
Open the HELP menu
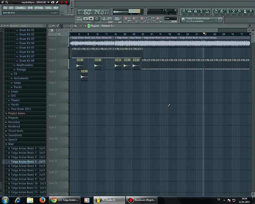[56, 8]
